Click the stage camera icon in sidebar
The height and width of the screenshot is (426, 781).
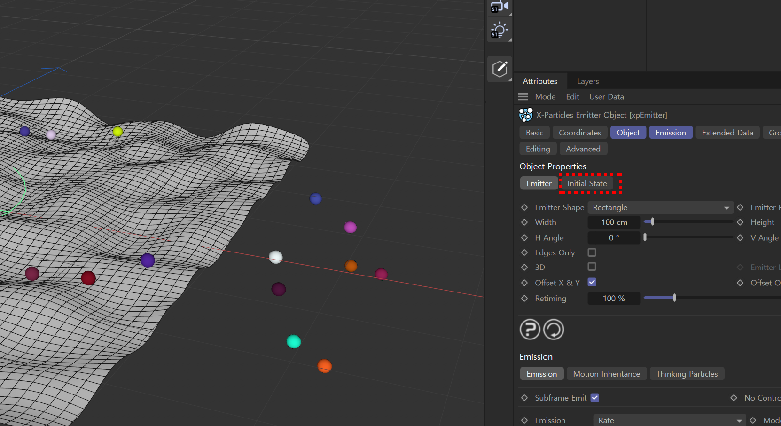click(x=500, y=7)
